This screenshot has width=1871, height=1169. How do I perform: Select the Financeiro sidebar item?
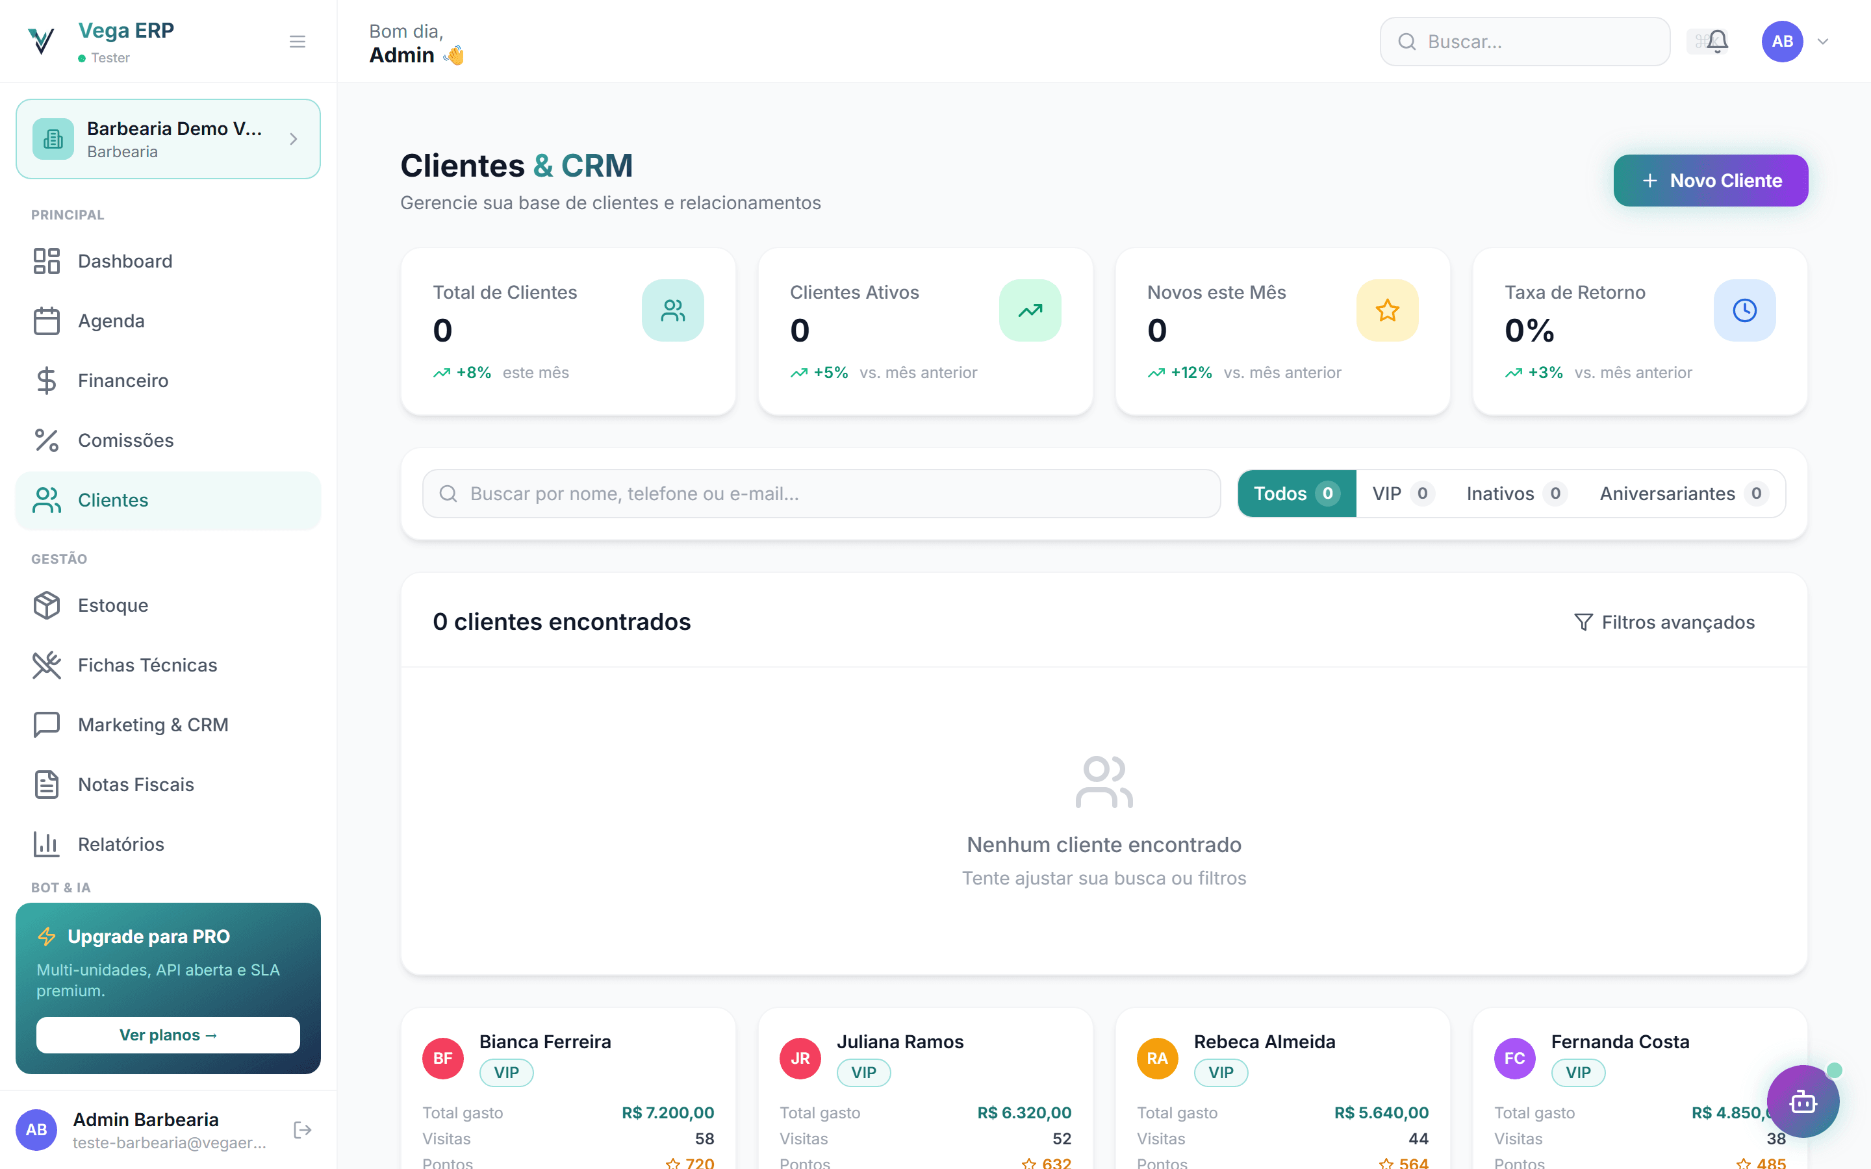pos(122,380)
